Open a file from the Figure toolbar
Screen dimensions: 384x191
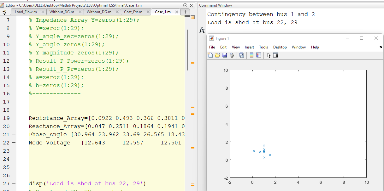pos(217,55)
